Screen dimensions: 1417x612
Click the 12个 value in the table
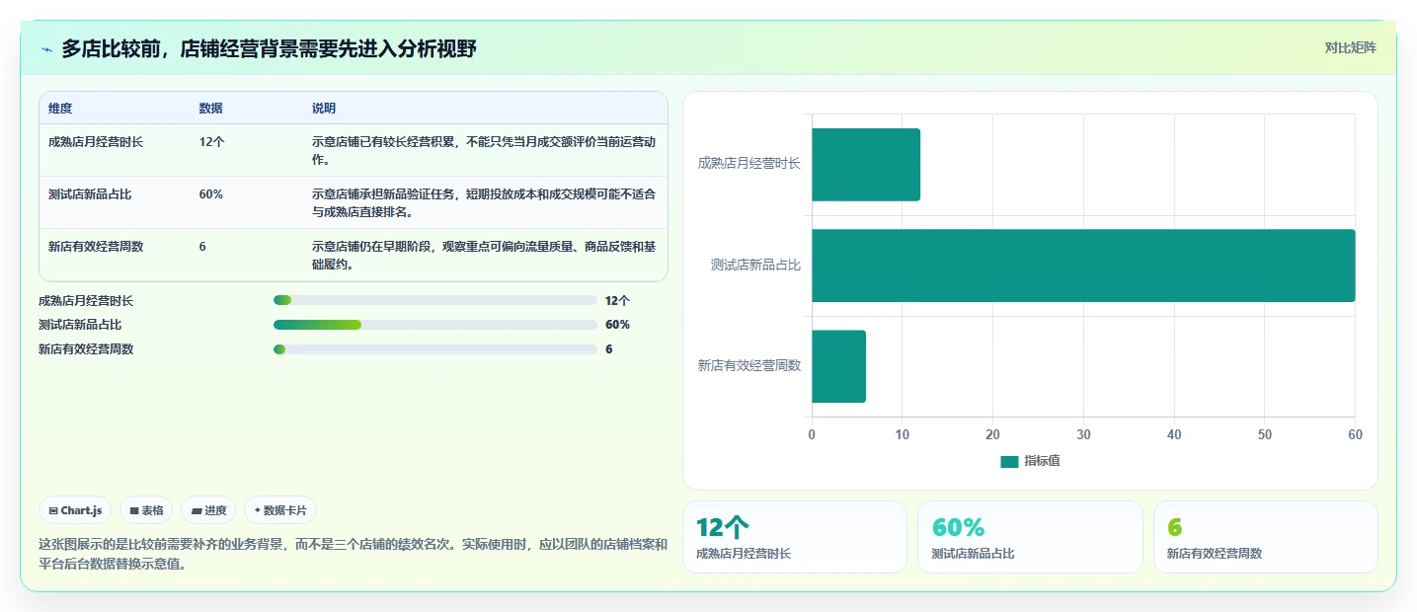tap(212, 142)
